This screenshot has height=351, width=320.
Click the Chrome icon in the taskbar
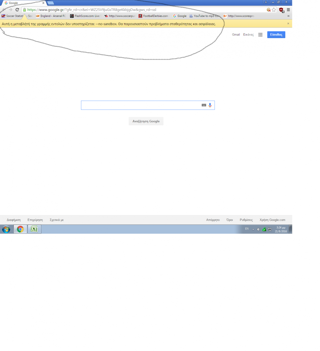coord(20,229)
